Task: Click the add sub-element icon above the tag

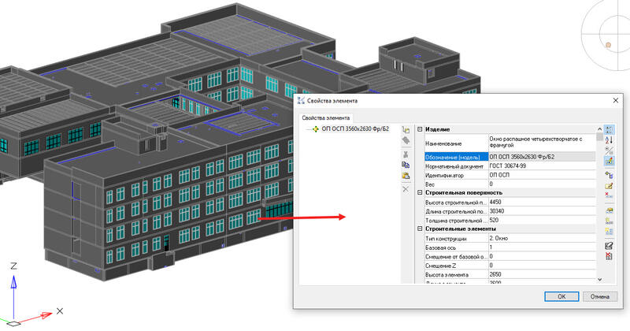Action: (x=406, y=129)
